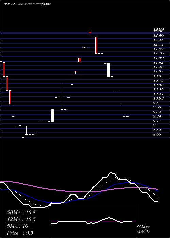170x238 pixels.
Task: Click the <<Live MACD label
Action: tap(143, 229)
